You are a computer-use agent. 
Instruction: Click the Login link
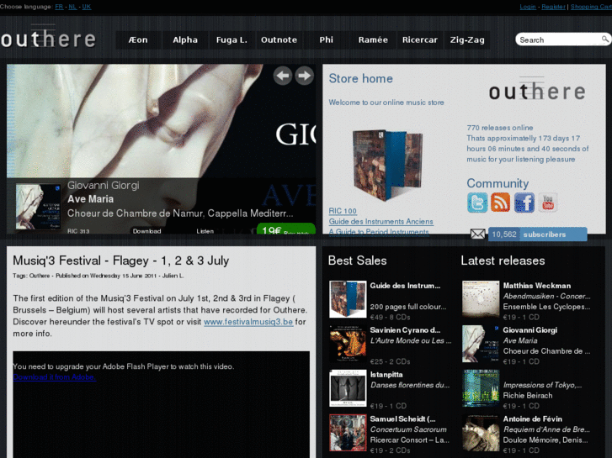tap(528, 7)
